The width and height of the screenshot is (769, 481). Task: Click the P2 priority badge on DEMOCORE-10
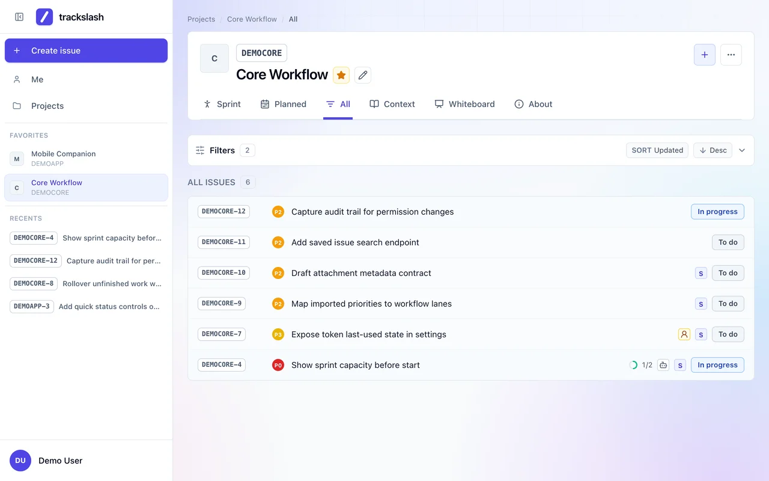278,273
